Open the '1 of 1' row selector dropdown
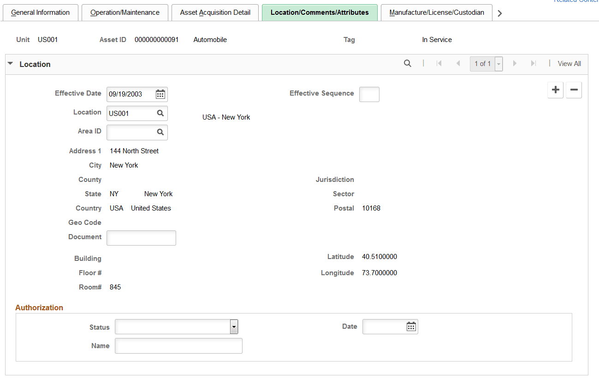The width and height of the screenshot is (599, 380). tap(498, 64)
